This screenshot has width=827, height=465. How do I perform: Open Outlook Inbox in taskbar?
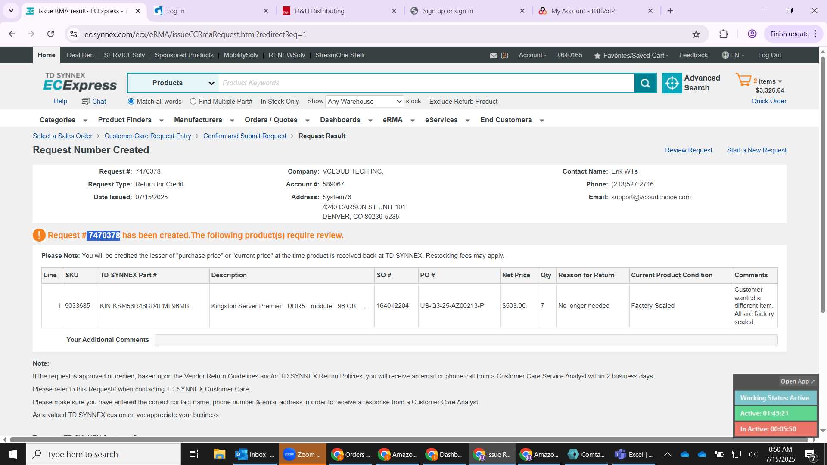pos(255,454)
